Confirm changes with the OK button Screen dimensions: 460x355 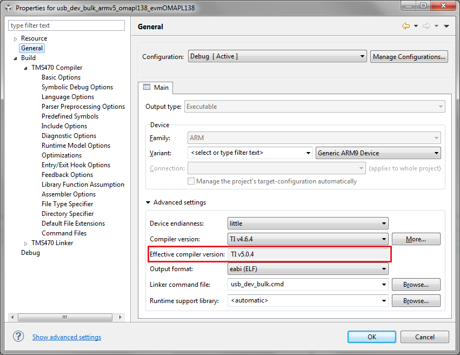click(371, 337)
